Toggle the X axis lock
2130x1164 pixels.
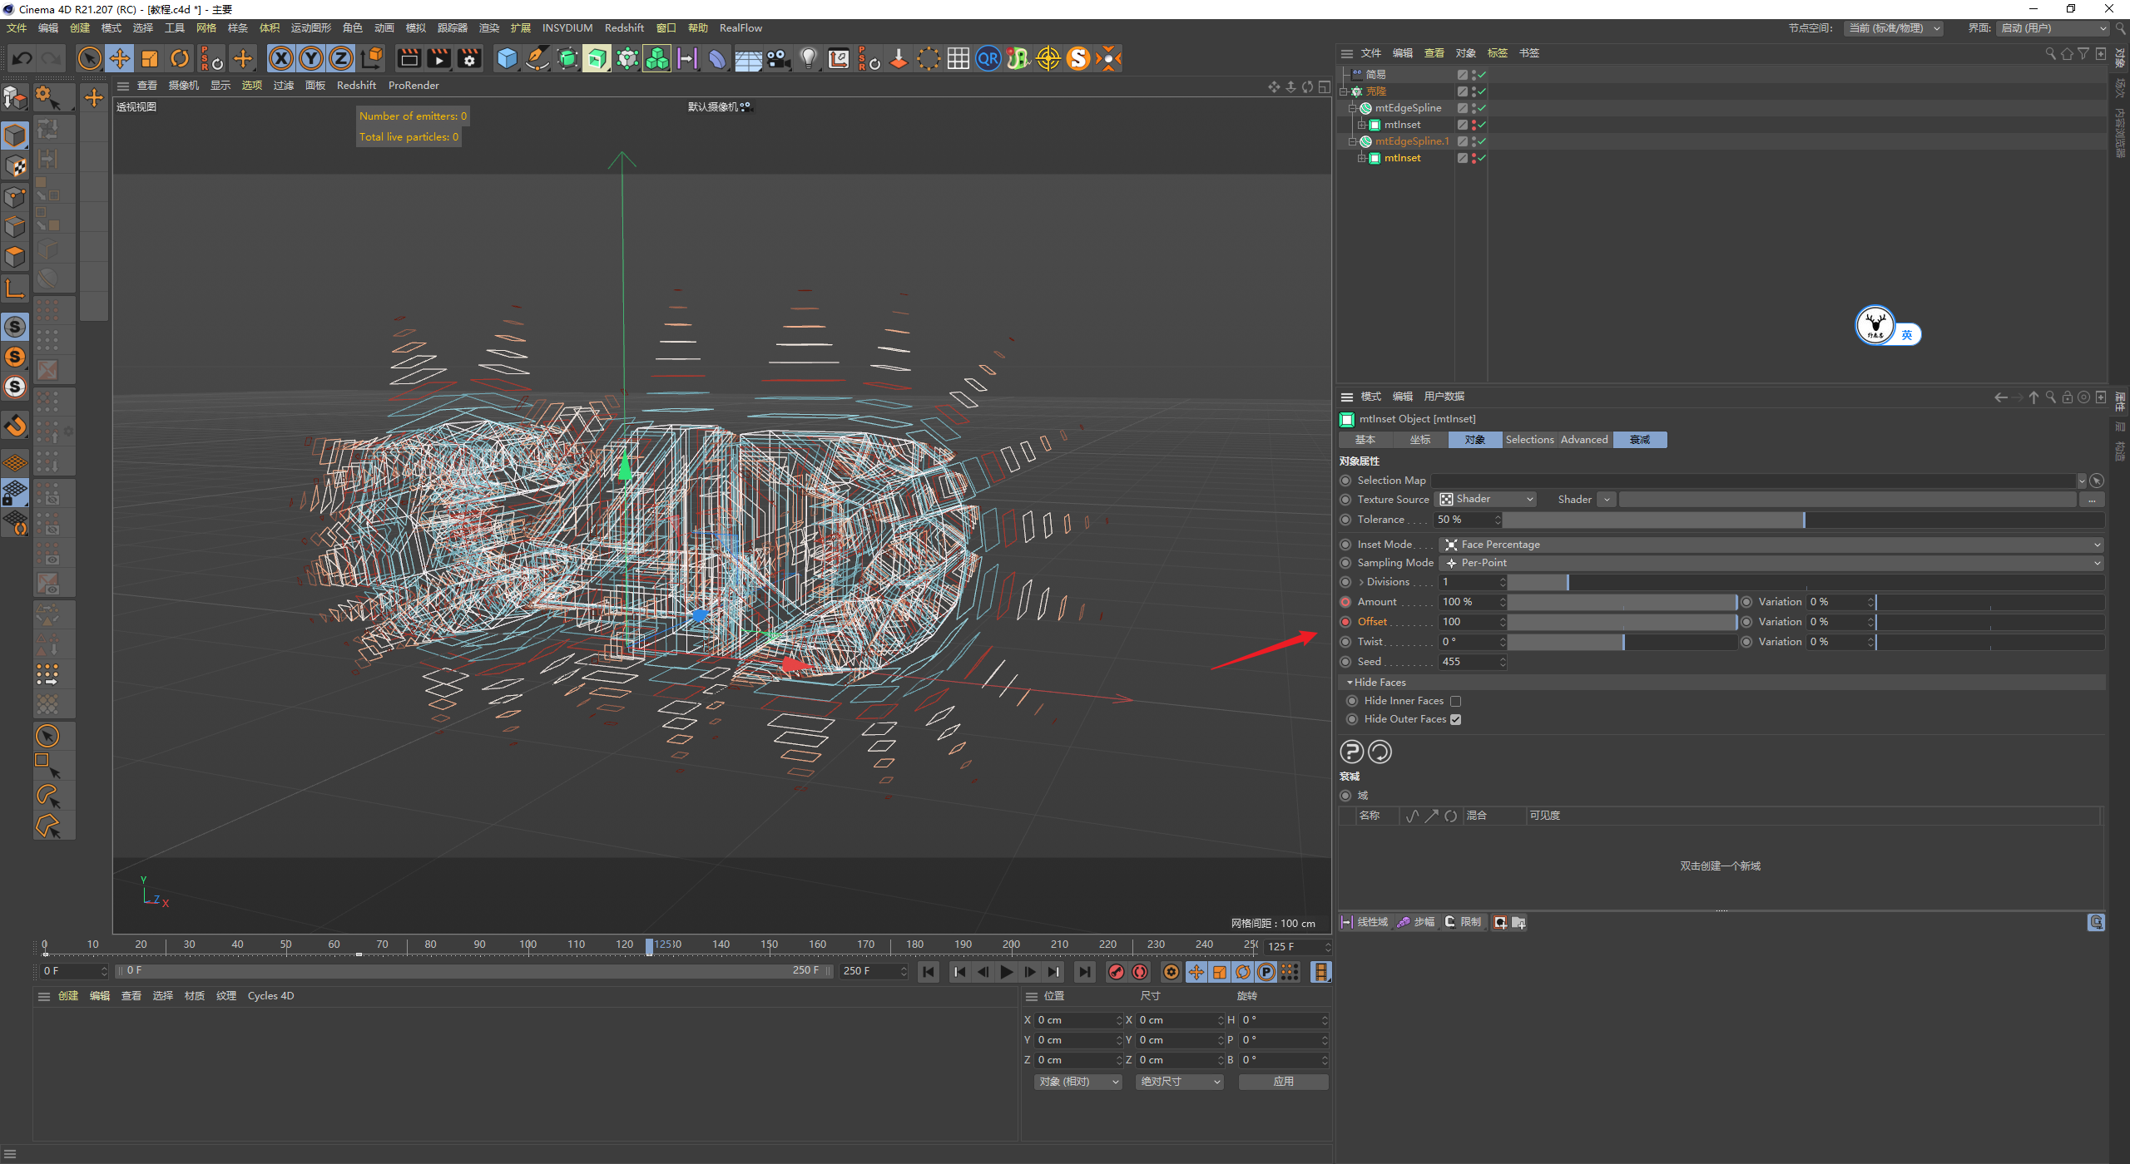[x=281, y=58]
